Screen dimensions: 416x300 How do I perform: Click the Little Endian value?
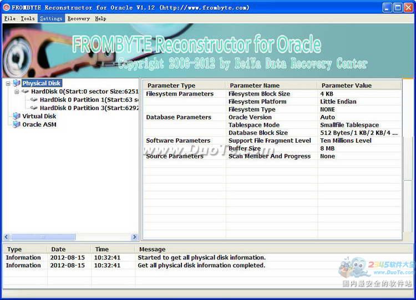[338, 102]
